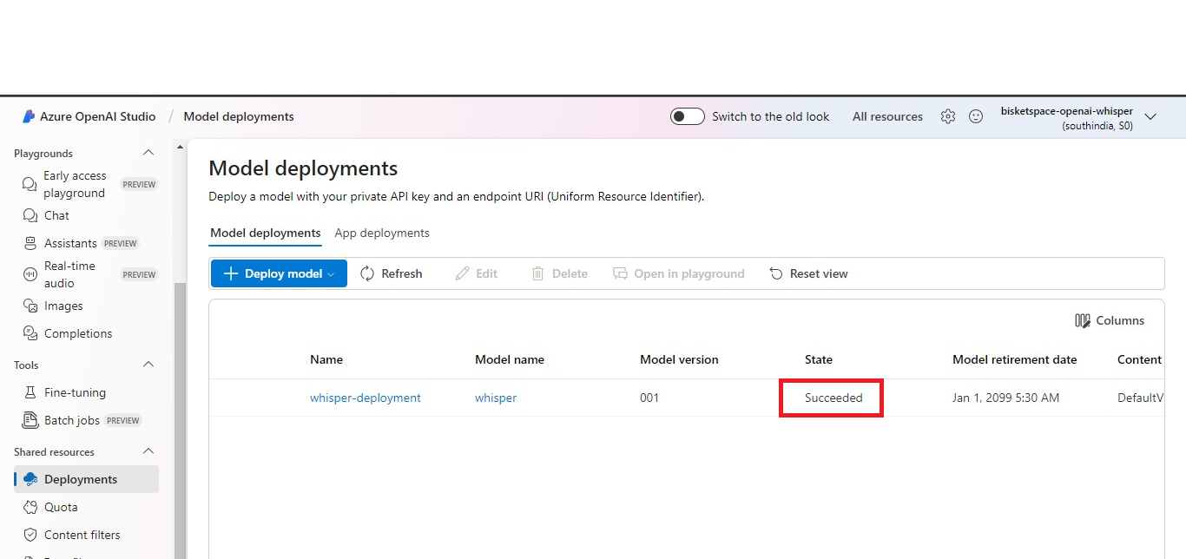Viewport: 1186px width, 559px height.
Task: Collapse the Shared resources section
Action: click(x=148, y=451)
